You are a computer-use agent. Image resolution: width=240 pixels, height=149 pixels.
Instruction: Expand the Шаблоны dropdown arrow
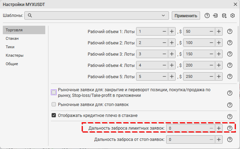(x=163, y=15)
